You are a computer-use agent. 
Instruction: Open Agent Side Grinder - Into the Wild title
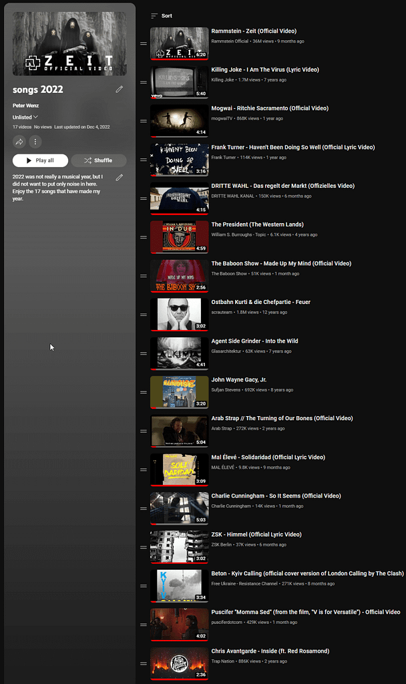(x=254, y=341)
